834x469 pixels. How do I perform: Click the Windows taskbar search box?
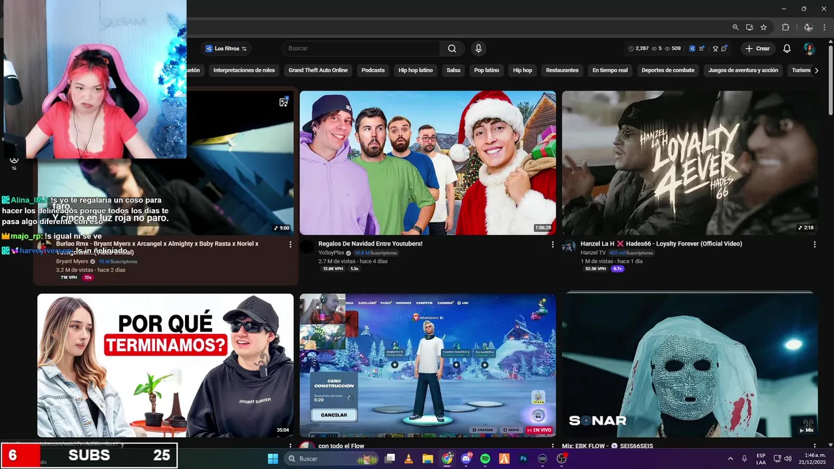point(332,459)
